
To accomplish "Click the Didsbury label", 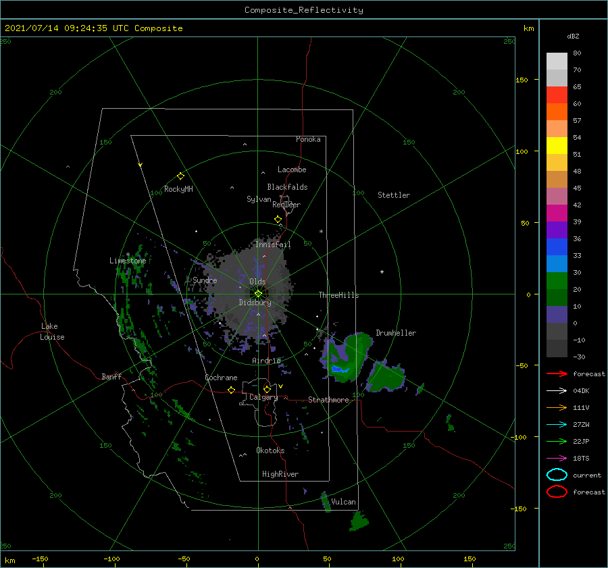I will click(x=255, y=303).
